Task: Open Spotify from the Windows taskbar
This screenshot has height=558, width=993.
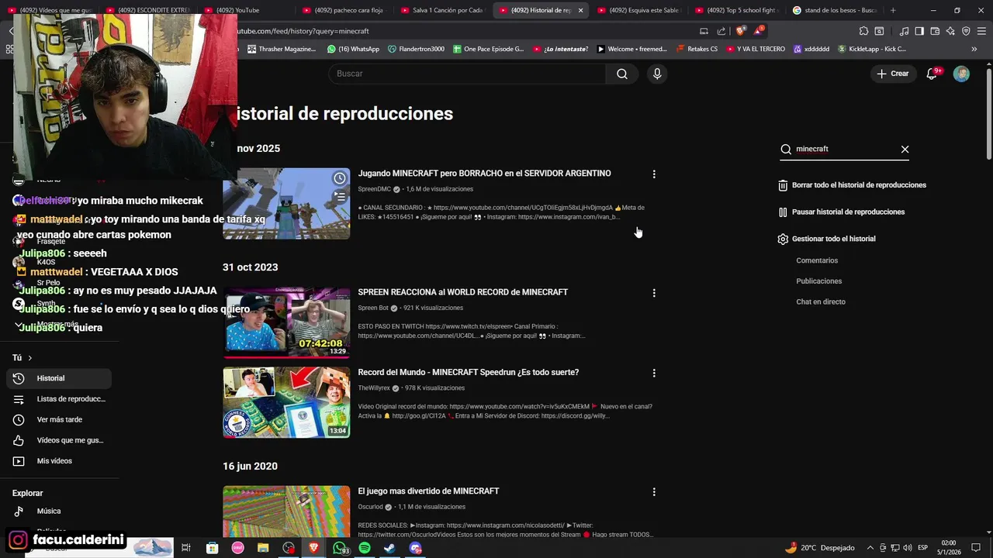Action: click(365, 548)
